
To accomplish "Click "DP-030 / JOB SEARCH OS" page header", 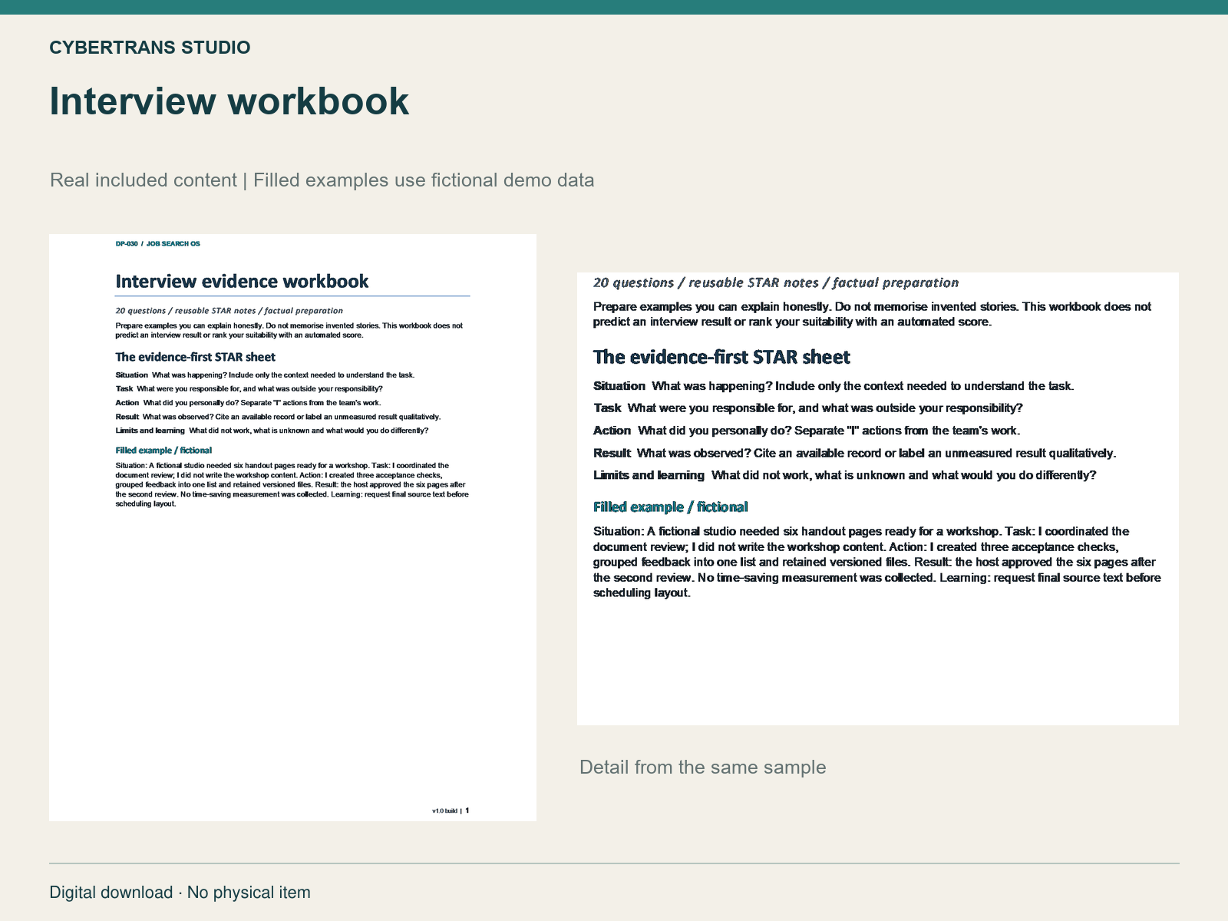I will click(x=158, y=244).
